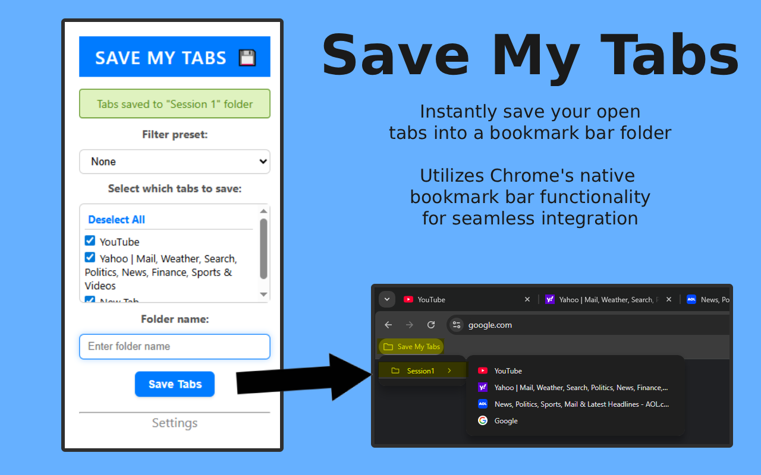Image resolution: width=761 pixels, height=475 pixels.
Task: Click the site info icon in address bar
Action: pos(457,325)
